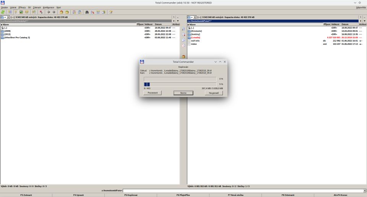Open right panel drive z dropdown
The image size is (367, 197).
pos(195,17)
